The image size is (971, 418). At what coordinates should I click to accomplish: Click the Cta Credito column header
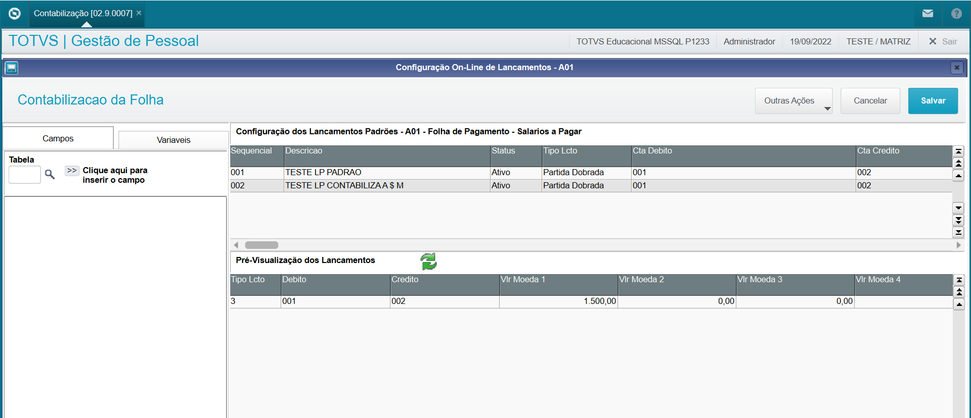pyautogui.click(x=904, y=156)
